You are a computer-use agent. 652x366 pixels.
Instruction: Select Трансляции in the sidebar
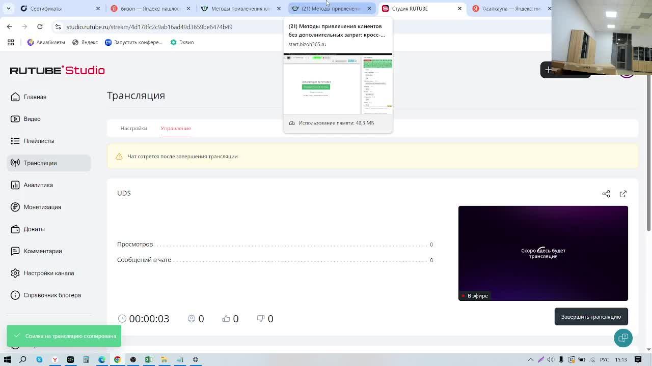click(49, 163)
